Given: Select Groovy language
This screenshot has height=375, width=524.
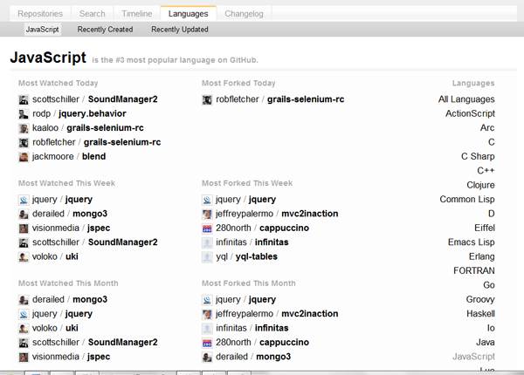Looking at the screenshot, I should click(480, 299).
